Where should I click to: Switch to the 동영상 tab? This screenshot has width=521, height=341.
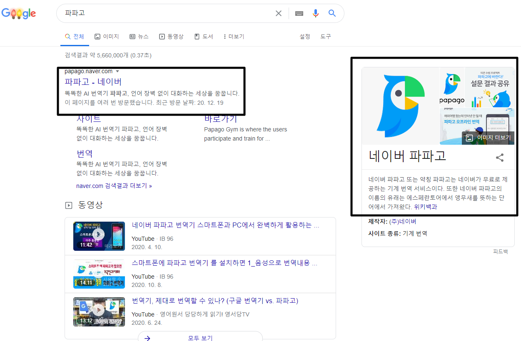tap(171, 37)
